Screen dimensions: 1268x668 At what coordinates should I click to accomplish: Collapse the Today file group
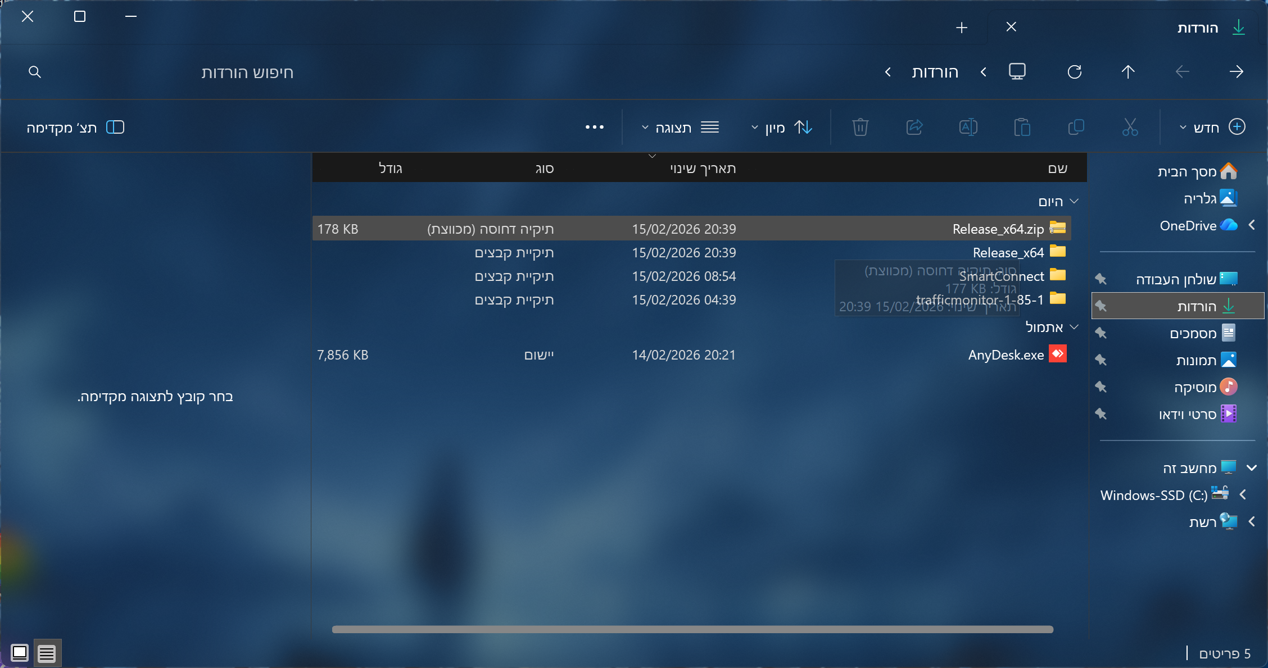pos(1074,201)
